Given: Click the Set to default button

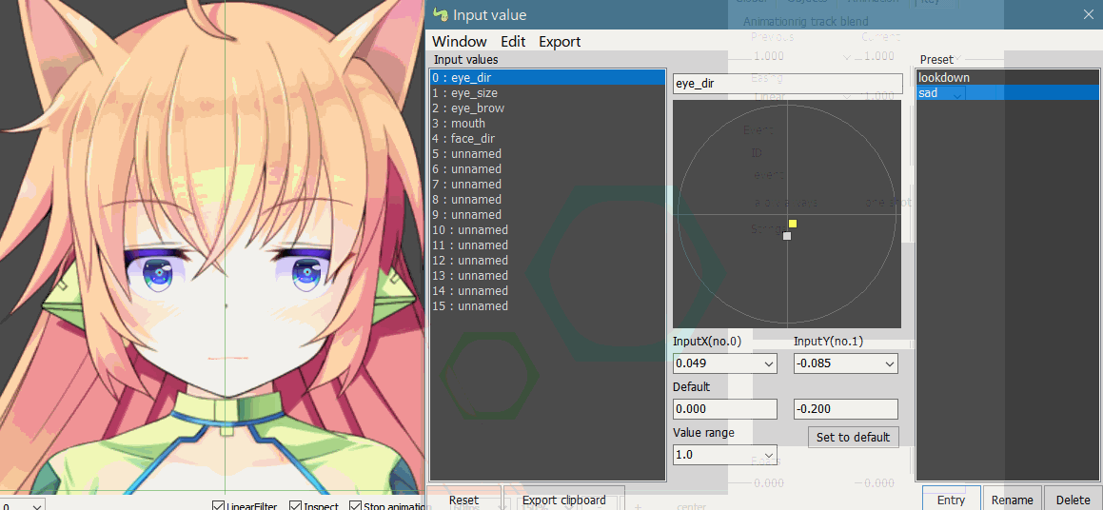Looking at the screenshot, I should point(854,437).
